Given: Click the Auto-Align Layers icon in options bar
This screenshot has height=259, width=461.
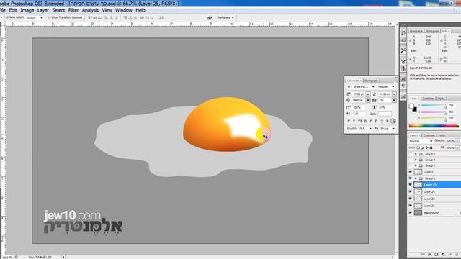Looking at the screenshot, I should pos(161,17).
